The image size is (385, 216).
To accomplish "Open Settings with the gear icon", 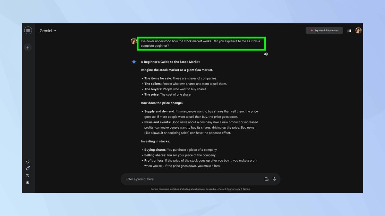I will (x=28, y=182).
